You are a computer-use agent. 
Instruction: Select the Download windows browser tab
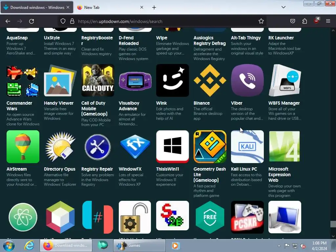coord(37,7)
